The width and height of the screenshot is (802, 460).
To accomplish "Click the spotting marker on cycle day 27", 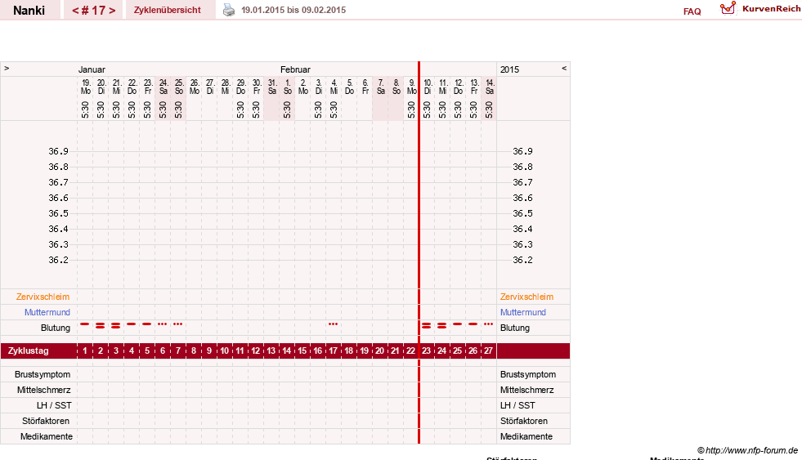I will click(x=488, y=324).
